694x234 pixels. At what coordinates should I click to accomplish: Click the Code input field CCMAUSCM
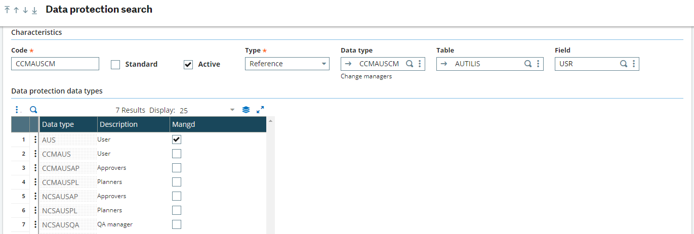(x=55, y=64)
